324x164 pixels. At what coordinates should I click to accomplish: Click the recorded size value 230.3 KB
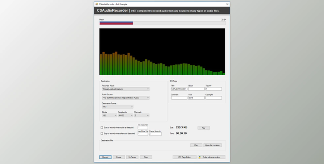pos(181,127)
